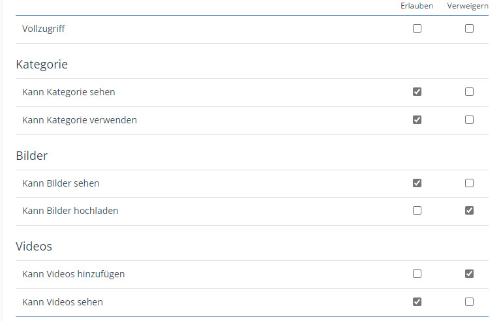501x321 pixels.
Task: Click the Kann Kategorie sehen label
Action: [x=68, y=92]
